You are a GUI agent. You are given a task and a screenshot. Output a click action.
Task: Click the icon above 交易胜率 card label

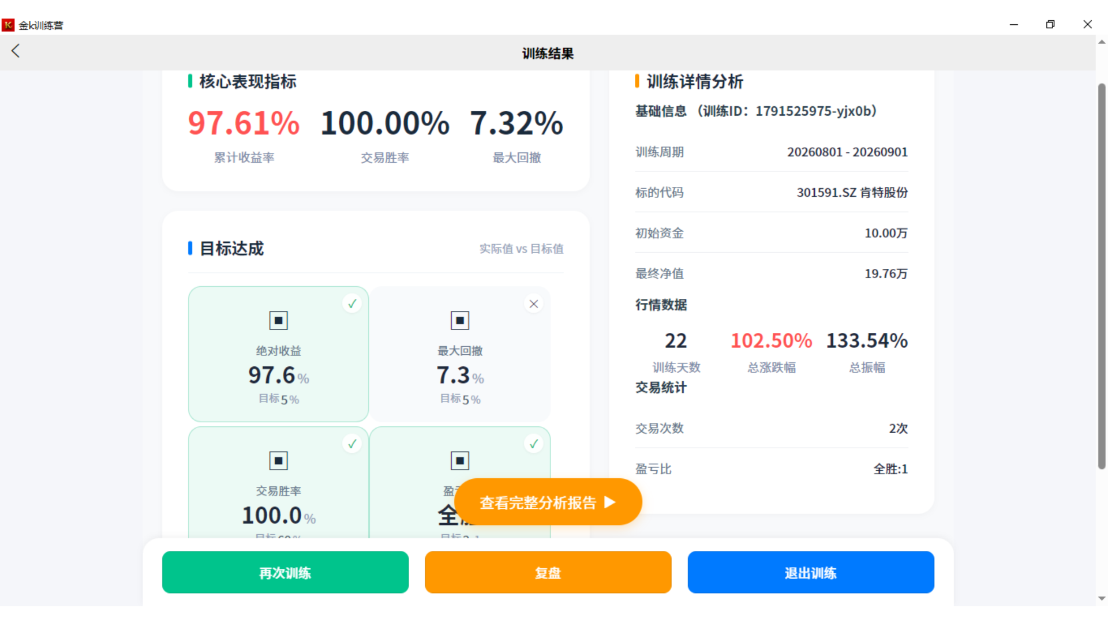(x=278, y=460)
